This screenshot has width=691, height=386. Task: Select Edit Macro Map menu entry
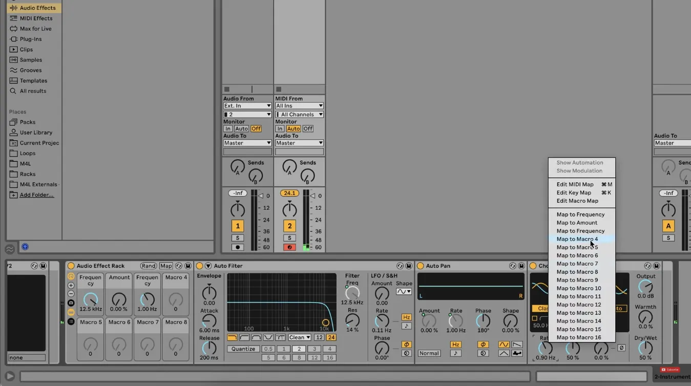point(581,201)
